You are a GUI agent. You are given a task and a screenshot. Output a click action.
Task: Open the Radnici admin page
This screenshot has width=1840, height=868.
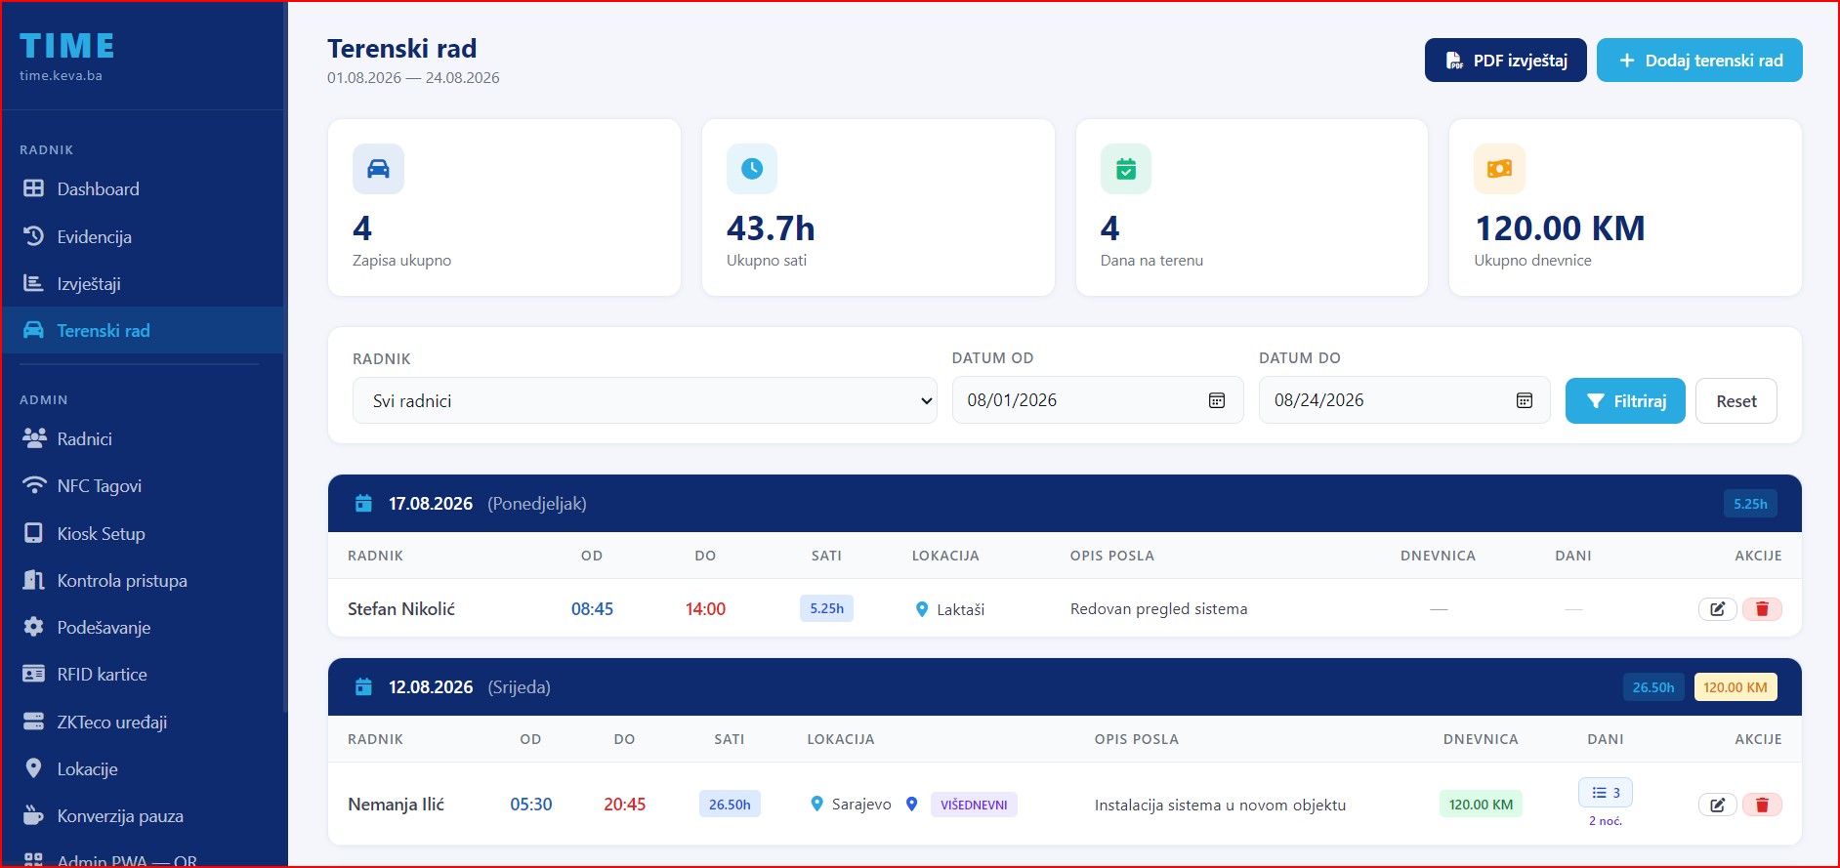pyautogui.click(x=144, y=439)
